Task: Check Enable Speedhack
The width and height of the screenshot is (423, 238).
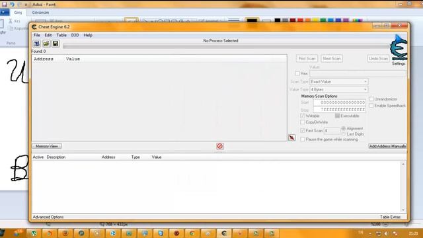Action: coord(371,106)
